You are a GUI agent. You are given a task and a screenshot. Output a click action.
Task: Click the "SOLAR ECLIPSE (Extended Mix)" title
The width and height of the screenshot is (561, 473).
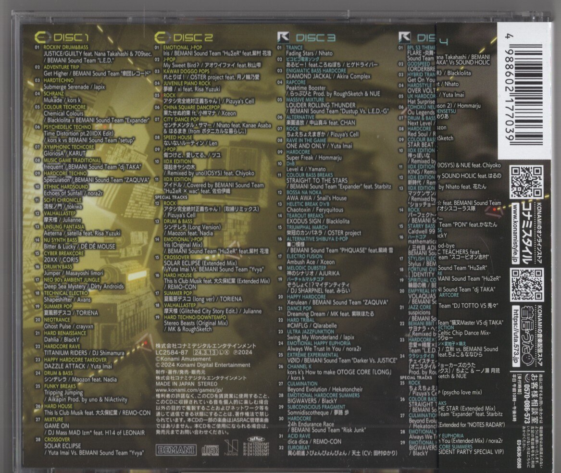(x=200, y=263)
